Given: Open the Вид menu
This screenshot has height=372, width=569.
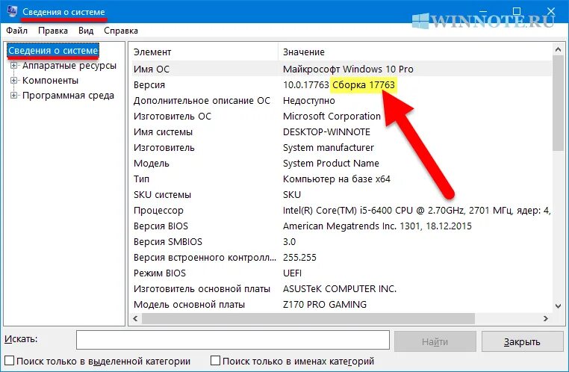Looking at the screenshot, I should pyautogui.click(x=86, y=31).
